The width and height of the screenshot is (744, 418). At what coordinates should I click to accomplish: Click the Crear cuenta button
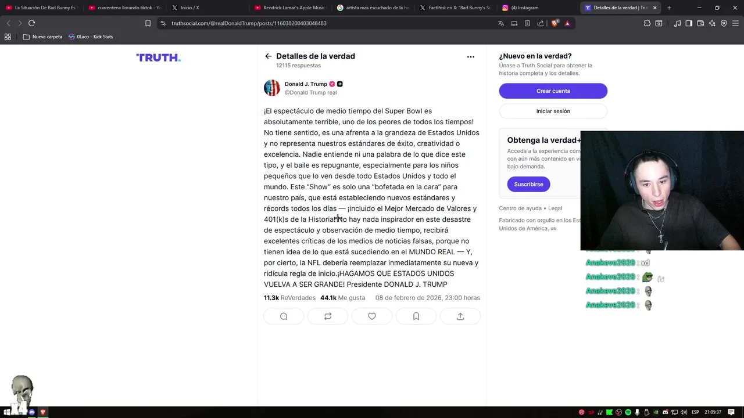click(553, 91)
